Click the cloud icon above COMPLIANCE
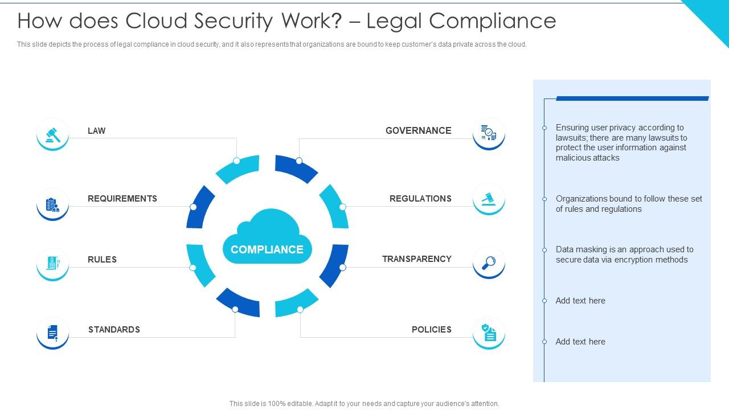 point(267,229)
